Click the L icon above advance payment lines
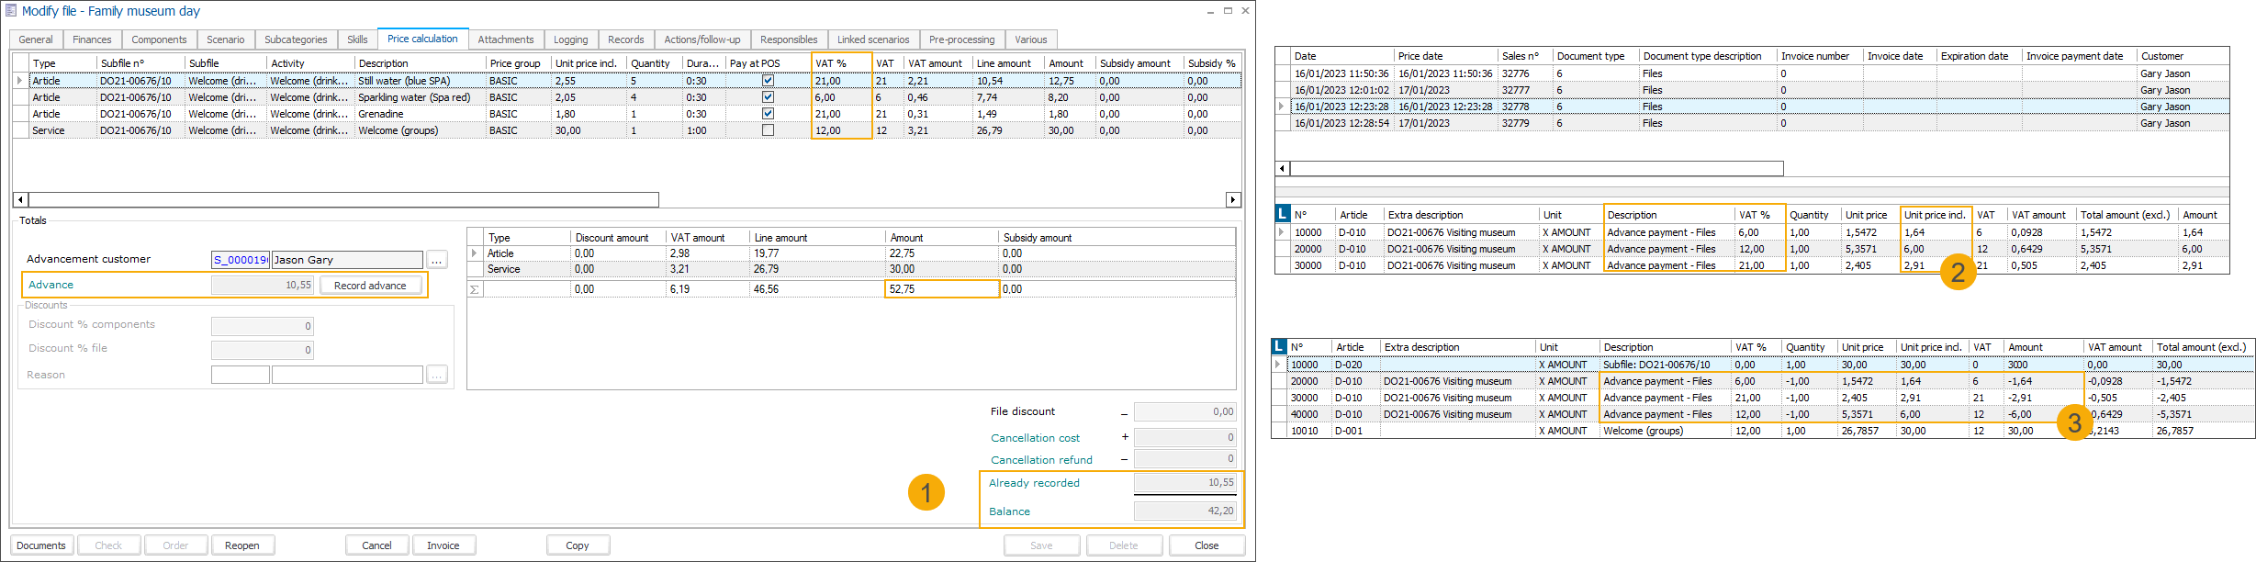 pyautogui.click(x=1283, y=215)
